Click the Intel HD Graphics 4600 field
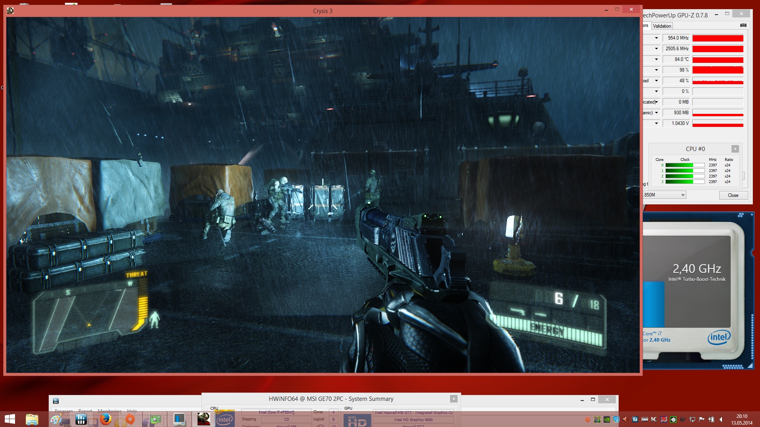 click(x=413, y=419)
